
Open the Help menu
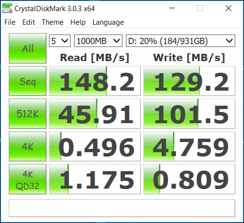78,22
